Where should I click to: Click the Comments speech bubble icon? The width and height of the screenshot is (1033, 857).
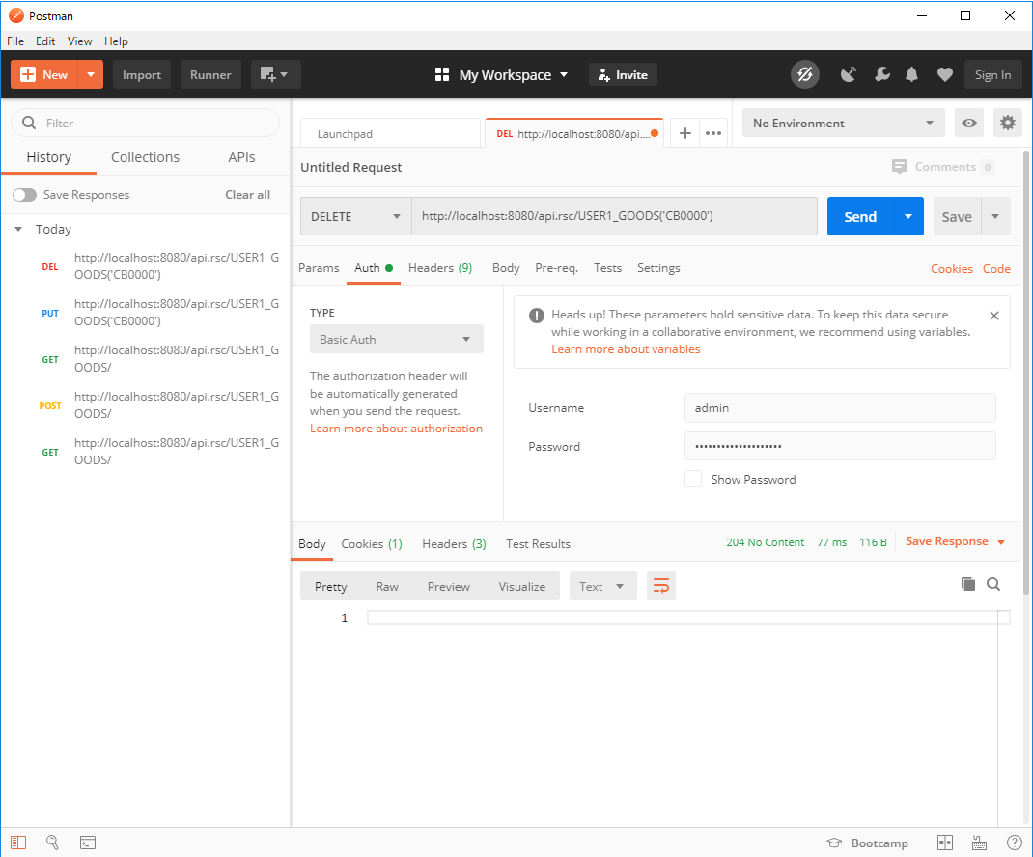click(x=899, y=167)
